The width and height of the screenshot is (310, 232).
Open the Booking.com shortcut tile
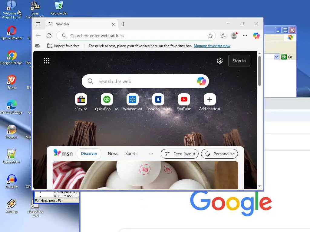(158, 102)
